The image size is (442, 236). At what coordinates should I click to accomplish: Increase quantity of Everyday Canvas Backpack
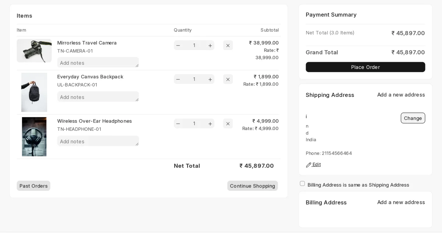click(x=210, y=79)
